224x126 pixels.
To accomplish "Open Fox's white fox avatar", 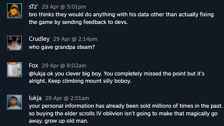I will click(x=14, y=69).
